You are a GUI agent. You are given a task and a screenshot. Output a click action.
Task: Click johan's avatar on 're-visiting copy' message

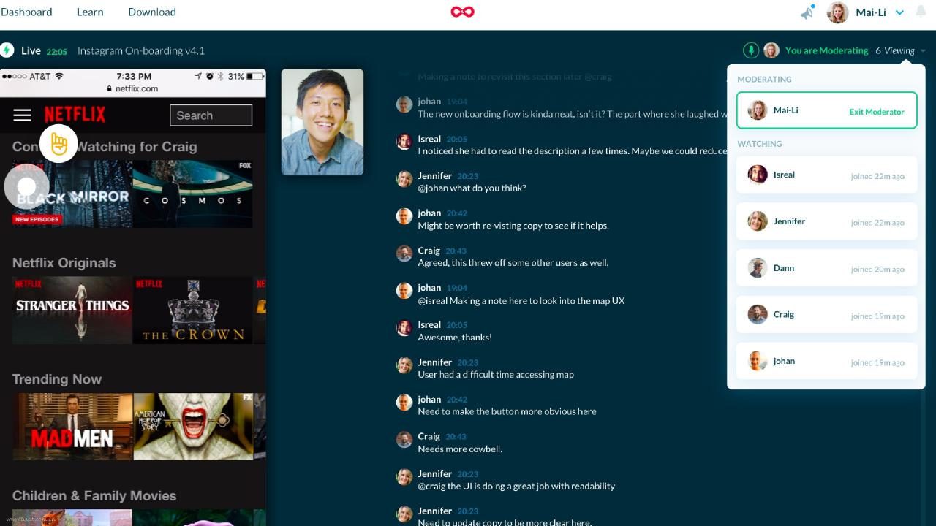[x=404, y=216]
